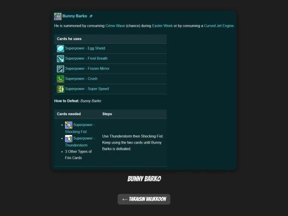This screenshot has width=288, height=216.
Task: Click the Frost Breath card icon
Action: click(x=60, y=59)
